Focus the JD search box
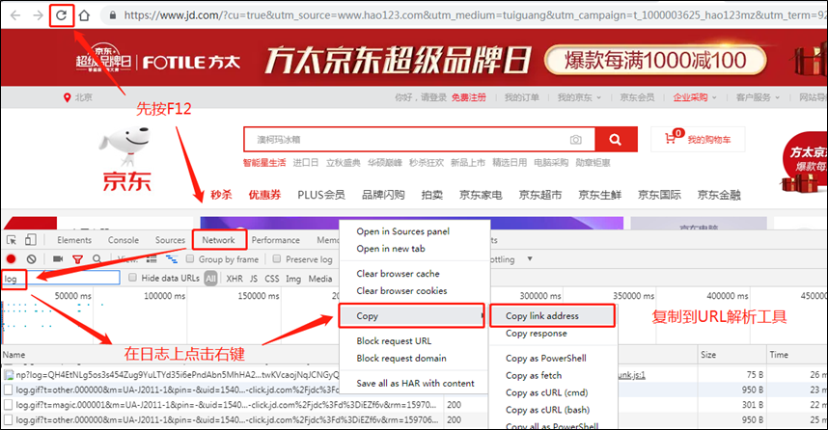 (x=419, y=140)
